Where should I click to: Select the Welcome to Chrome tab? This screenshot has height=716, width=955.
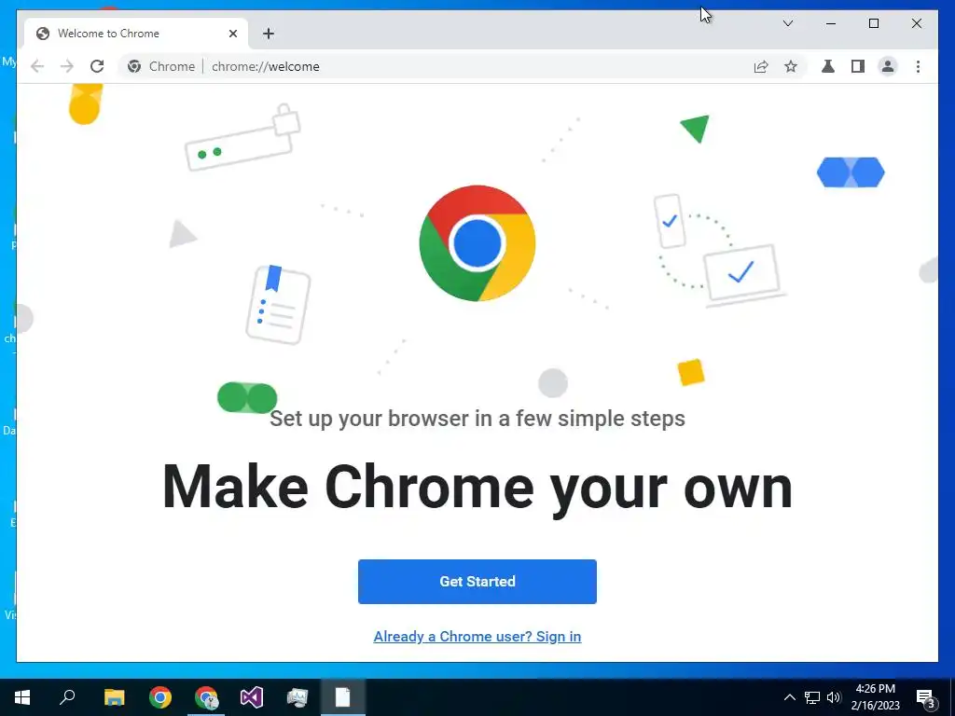(136, 34)
